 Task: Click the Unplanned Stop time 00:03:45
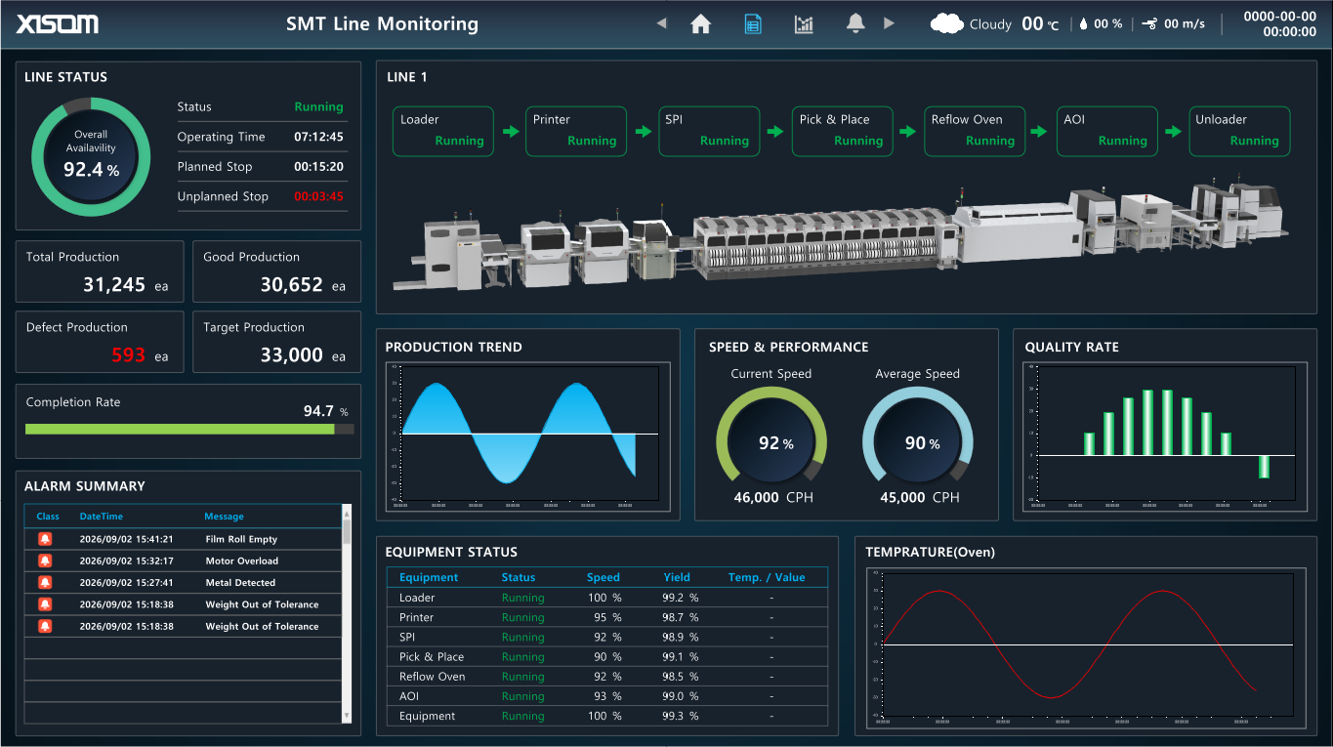(x=319, y=196)
